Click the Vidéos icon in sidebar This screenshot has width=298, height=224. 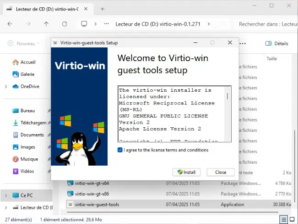click(16, 171)
